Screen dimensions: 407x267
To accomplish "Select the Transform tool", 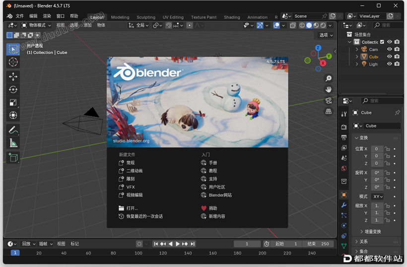I will tap(13, 115).
